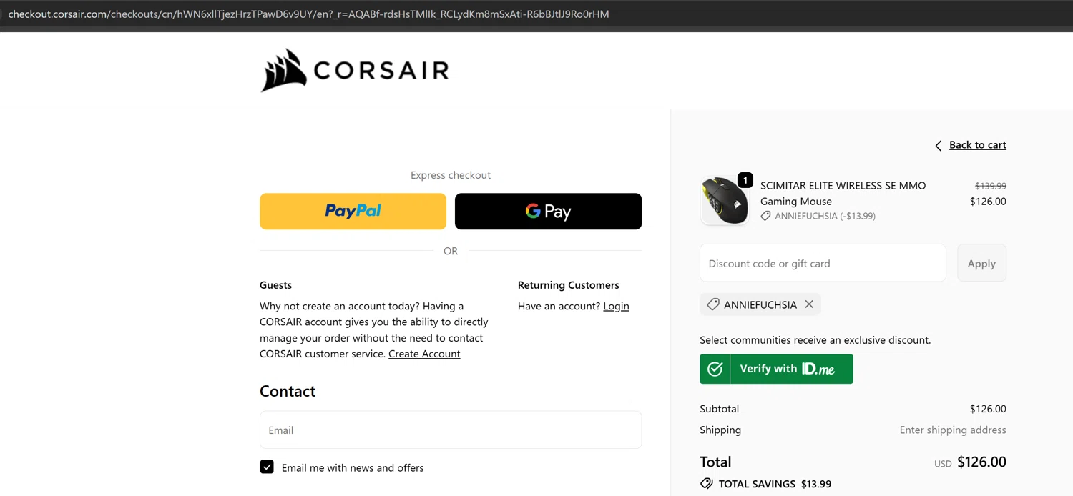Click the USD $126.00 total amount

[970, 462]
